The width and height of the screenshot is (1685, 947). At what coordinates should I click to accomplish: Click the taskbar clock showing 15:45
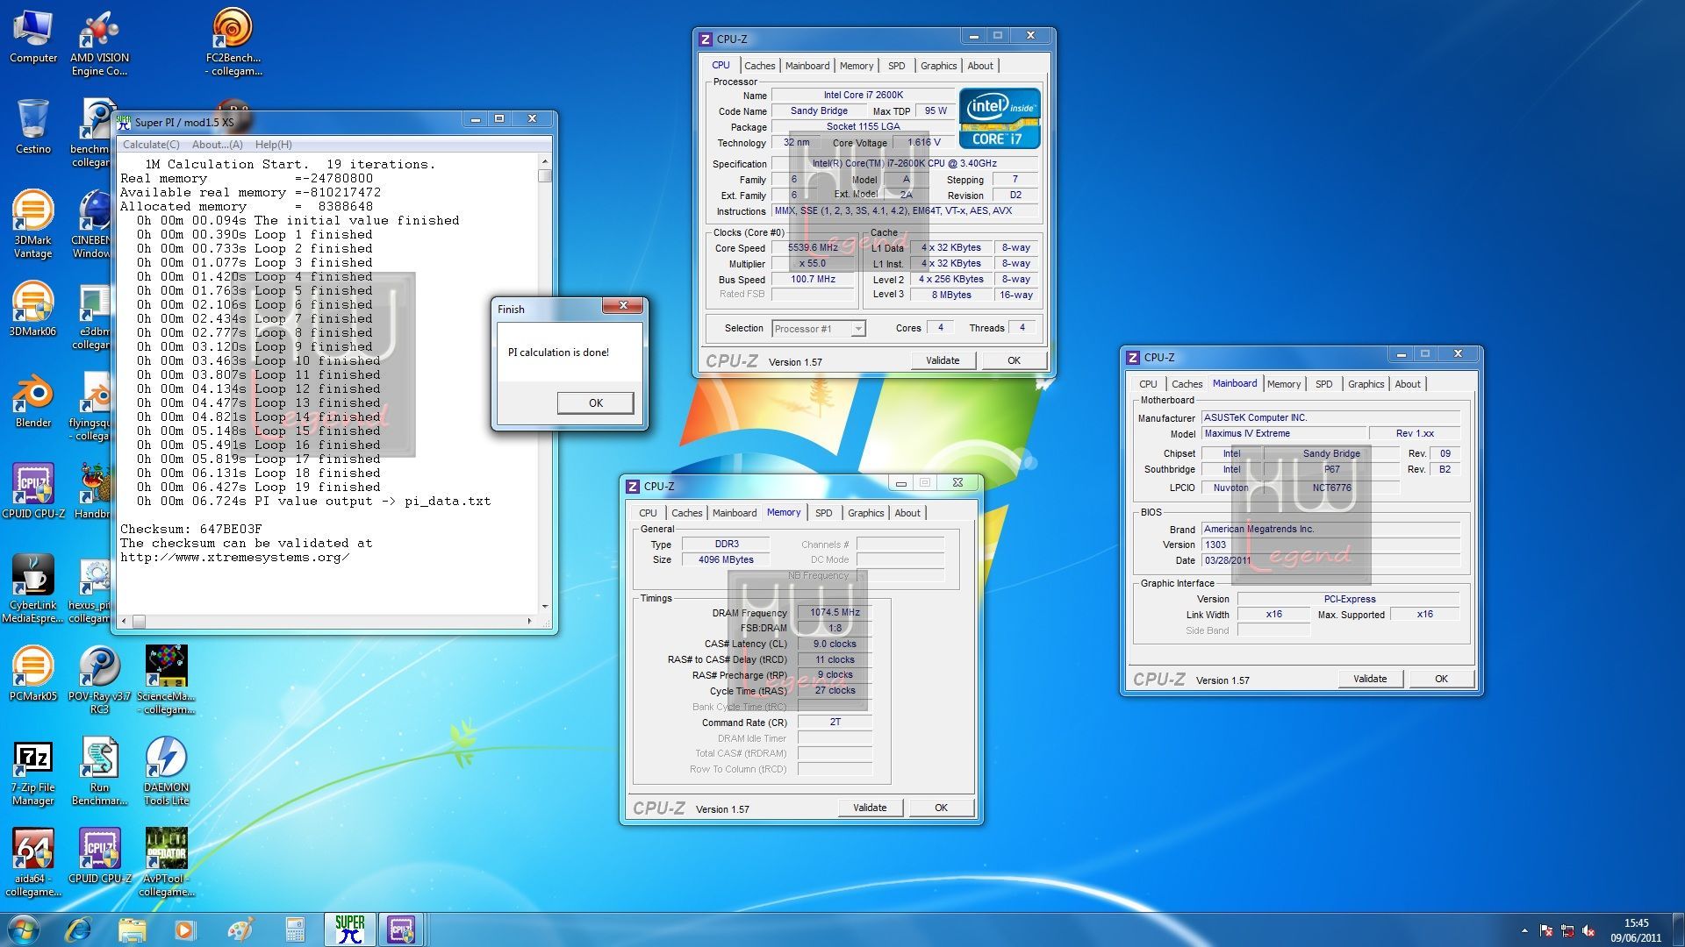(1636, 930)
